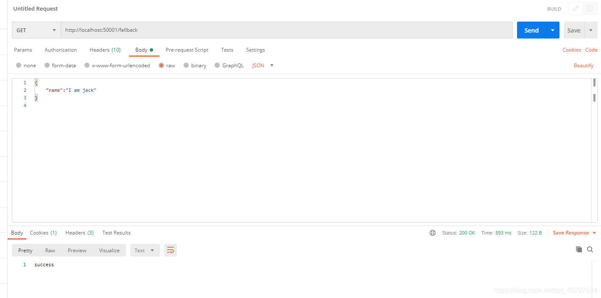Select the binary body radio button

(x=186, y=65)
